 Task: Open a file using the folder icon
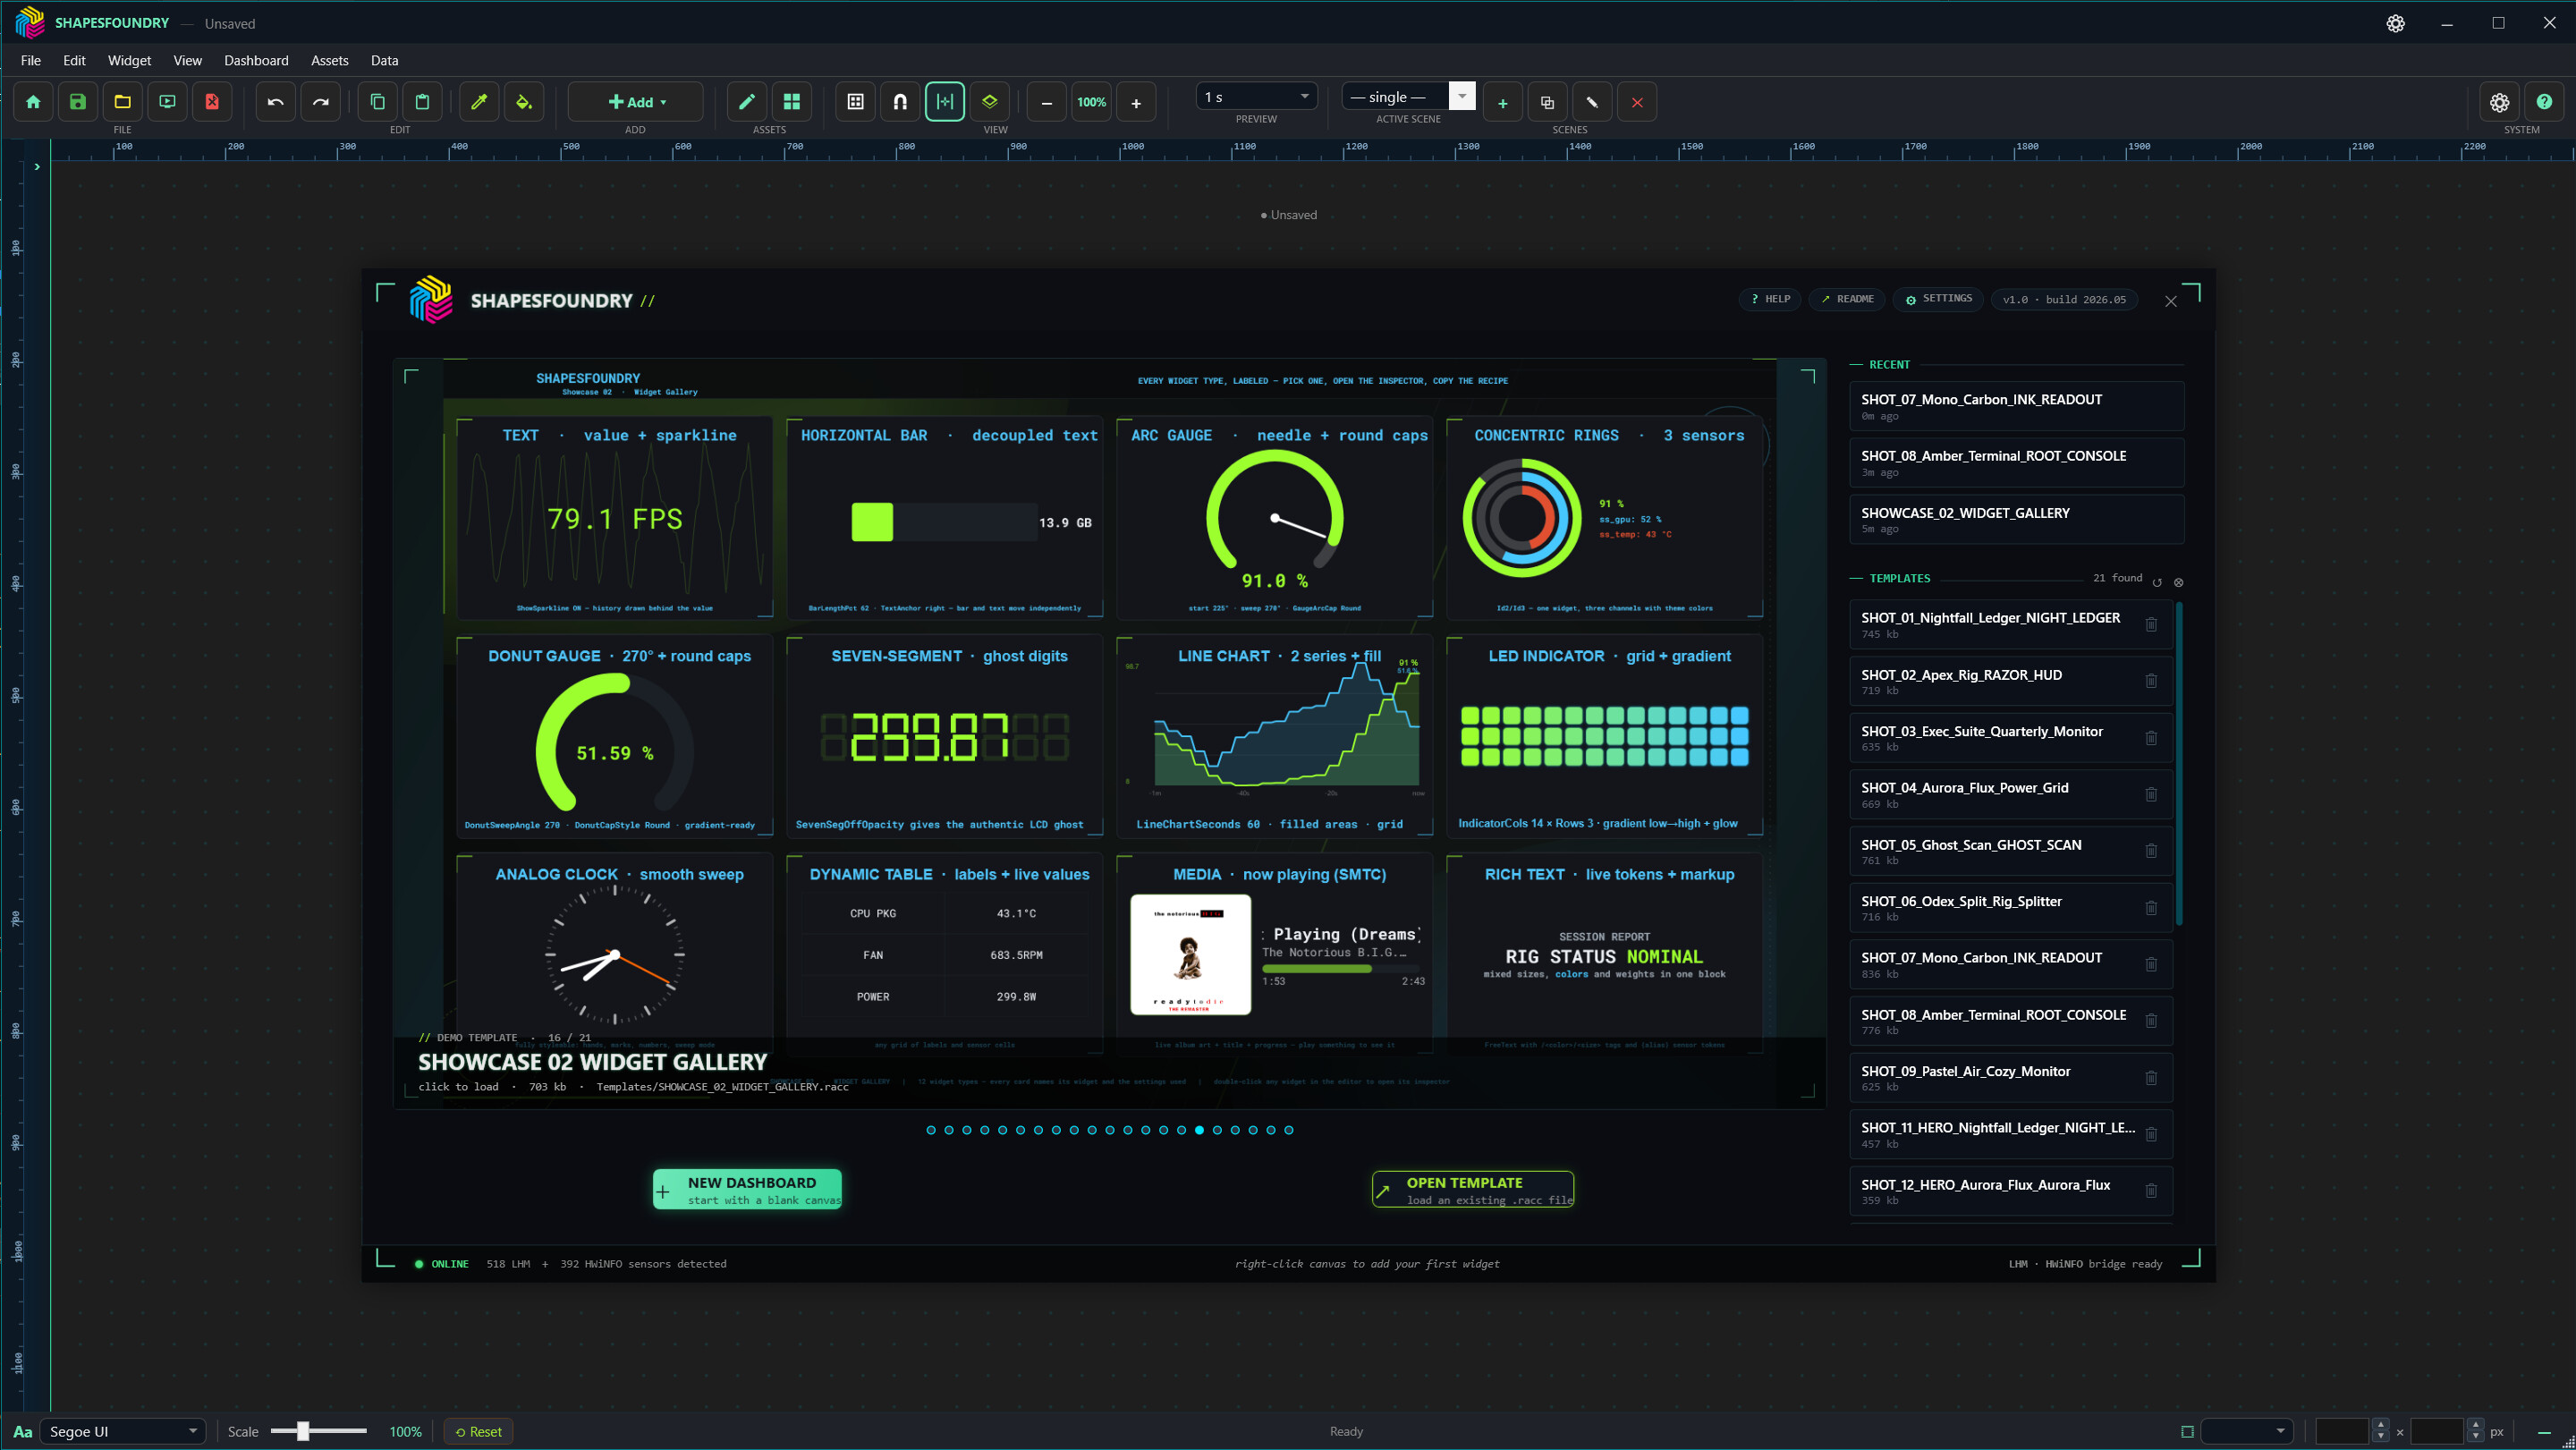[123, 102]
